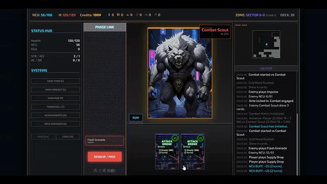Select the first Attack Drone card
This screenshot has height=184, width=327.
tap(167, 151)
